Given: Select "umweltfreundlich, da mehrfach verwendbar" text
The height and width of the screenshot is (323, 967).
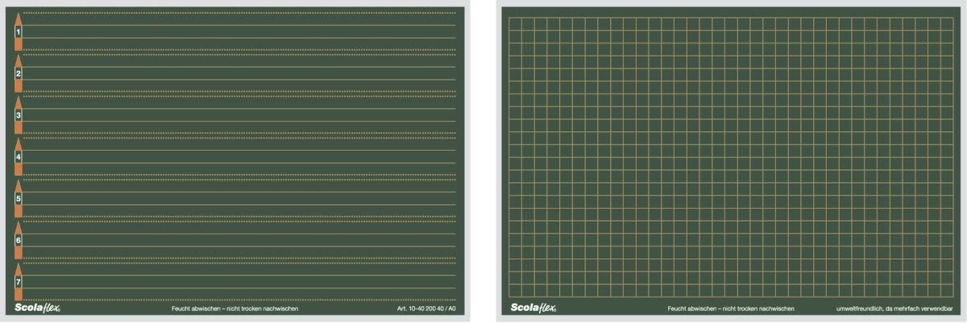Looking at the screenshot, I should click(894, 309).
